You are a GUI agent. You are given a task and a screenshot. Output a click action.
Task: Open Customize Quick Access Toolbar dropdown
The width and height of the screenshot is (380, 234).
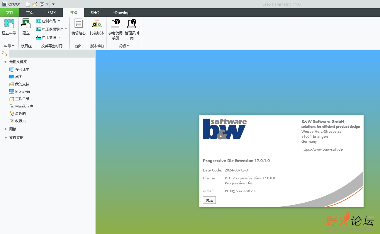[53, 4]
